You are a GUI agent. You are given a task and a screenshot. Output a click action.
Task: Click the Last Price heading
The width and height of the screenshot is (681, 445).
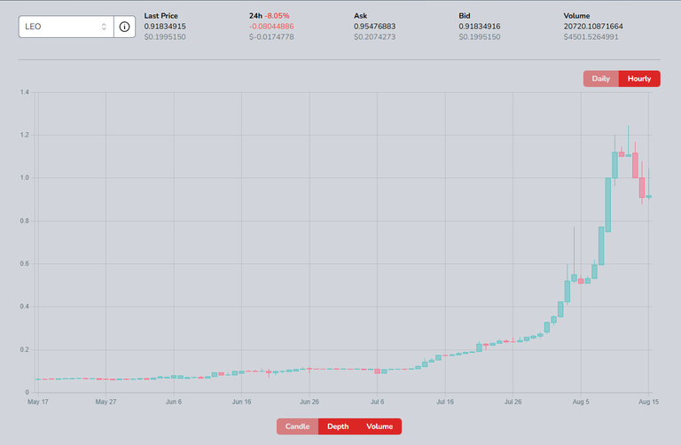161,16
